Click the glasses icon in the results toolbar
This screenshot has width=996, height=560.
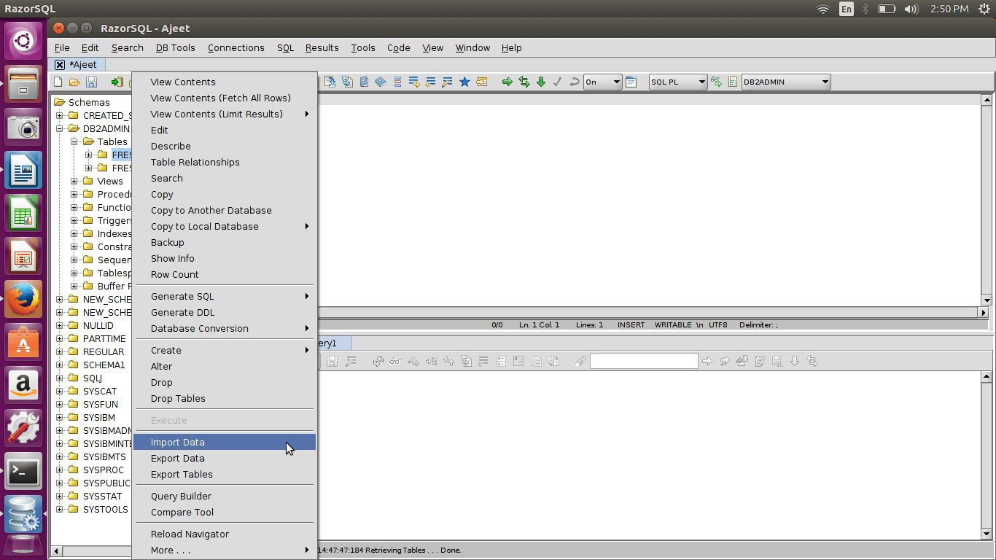coord(395,361)
